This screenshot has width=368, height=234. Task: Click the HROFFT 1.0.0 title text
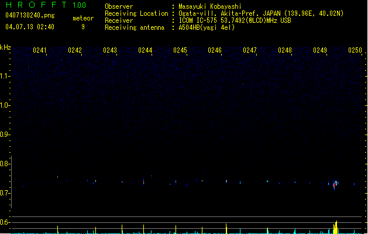pos(46,5)
